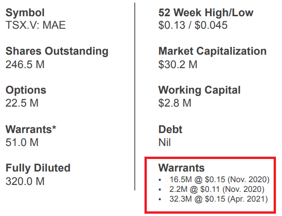Click the 2.2M @ $0.11 warrant line
The height and width of the screenshot is (216, 282).
pos(216,189)
